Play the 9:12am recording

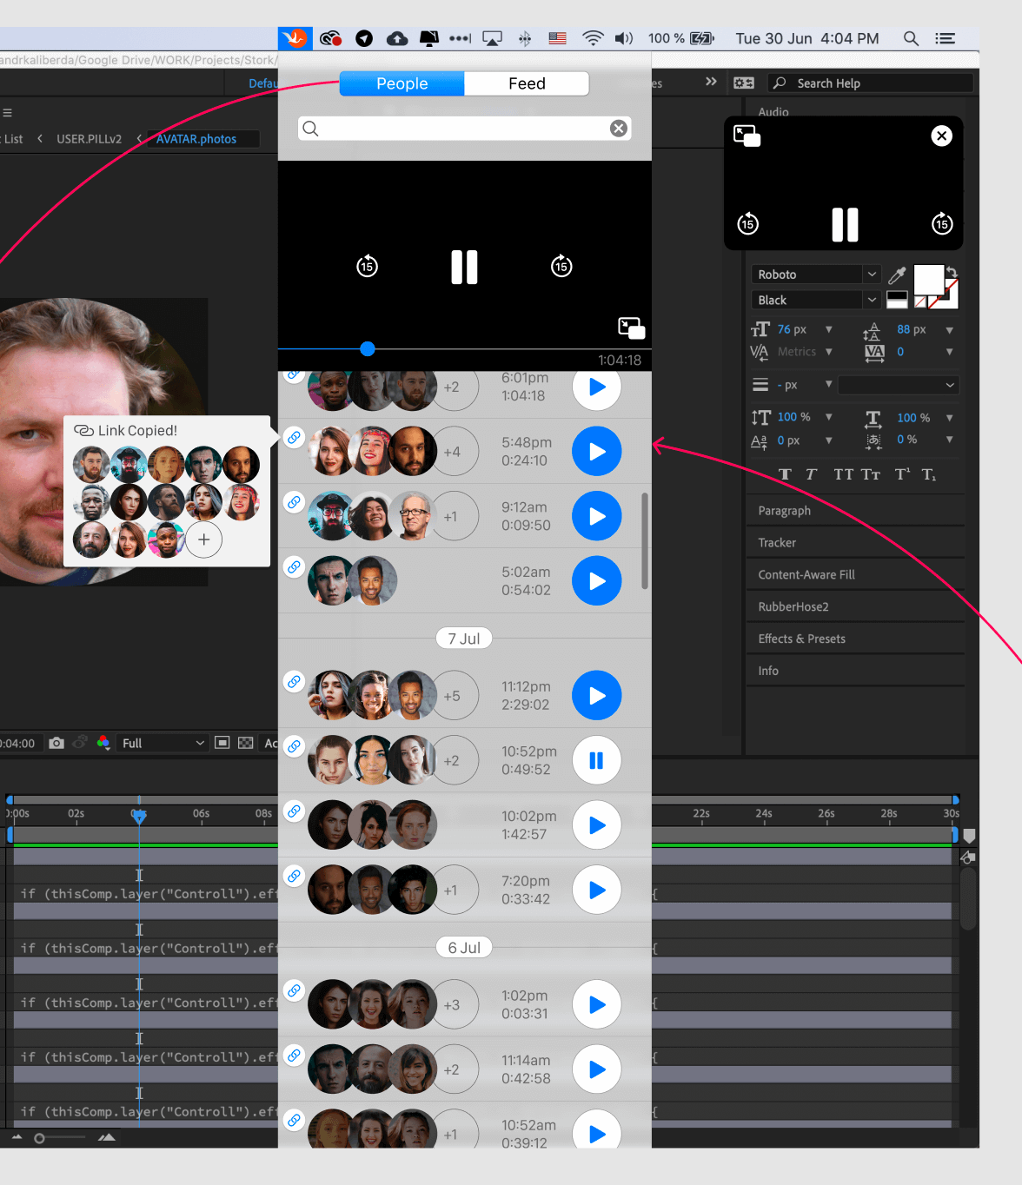pyautogui.click(x=596, y=516)
